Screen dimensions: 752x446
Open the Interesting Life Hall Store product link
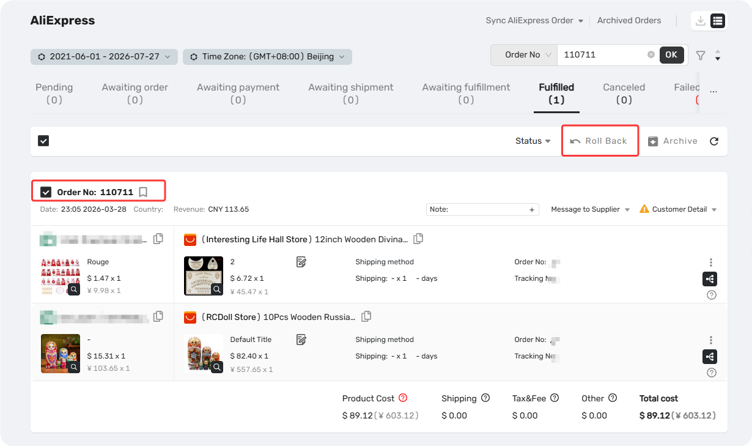[304, 239]
